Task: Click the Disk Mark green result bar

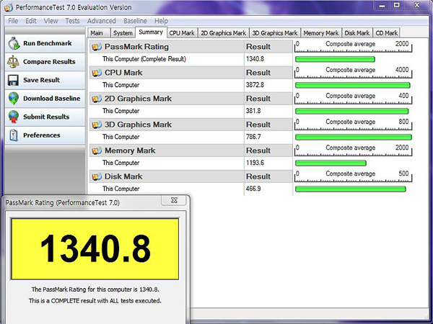Action: [x=351, y=189]
